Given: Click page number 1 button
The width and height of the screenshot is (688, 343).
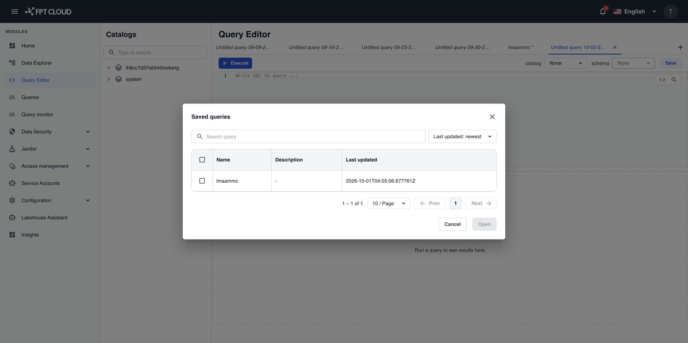Looking at the screenshot, I should click(455, 203).
